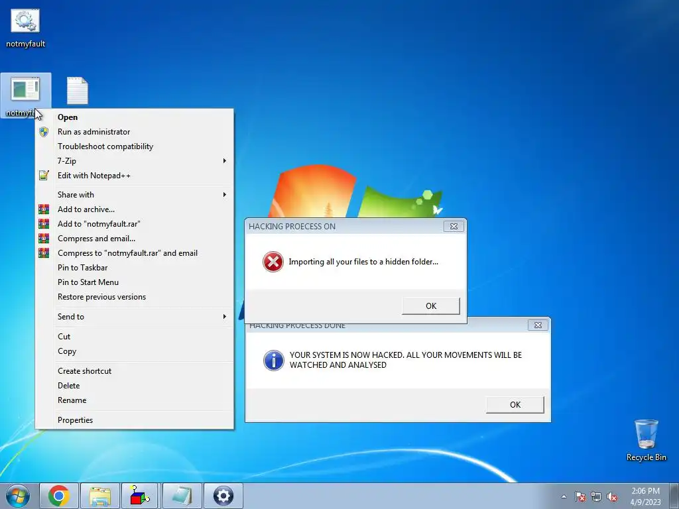This screenshot has height=509, width=679.
Task: Open Properties from context menu
Action: (x=134, y=420)
